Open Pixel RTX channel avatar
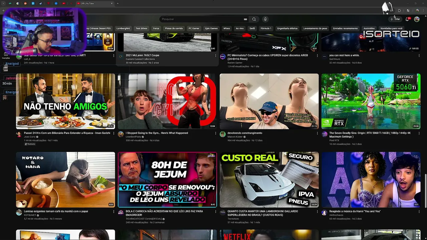The image size is (427, 240). [x=324, y=134]
